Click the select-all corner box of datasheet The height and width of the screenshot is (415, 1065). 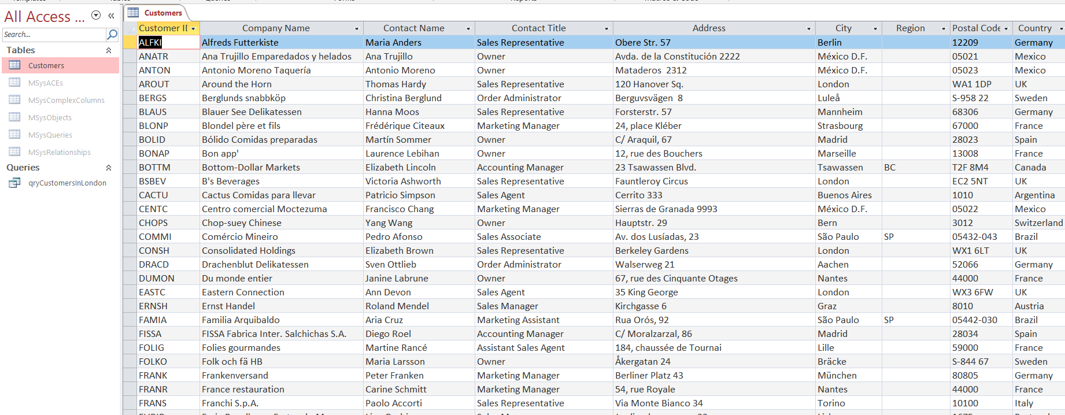(x=130, y=28)
